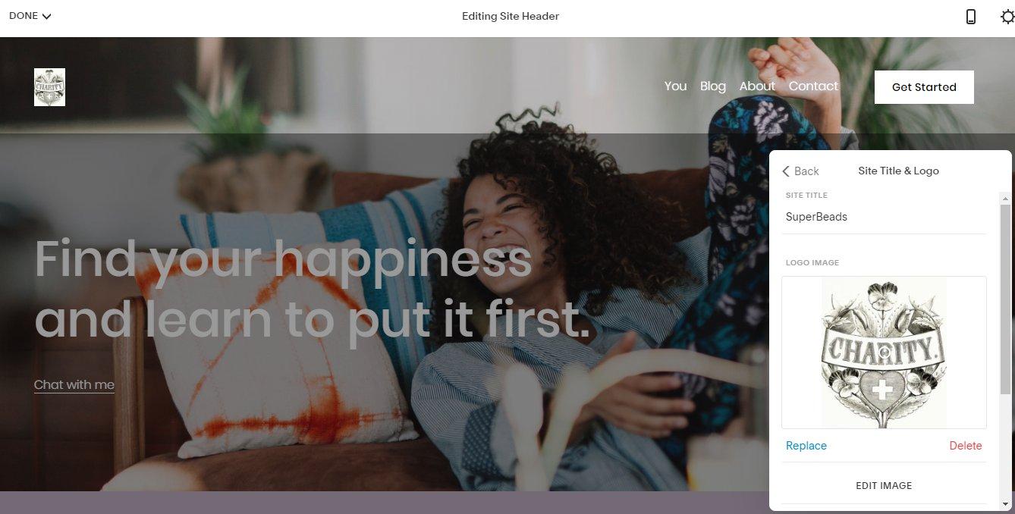Expand the DONE dropdown menu
Image resolution: width=1015 pixels, height=514 pixels.
[30, 16]
